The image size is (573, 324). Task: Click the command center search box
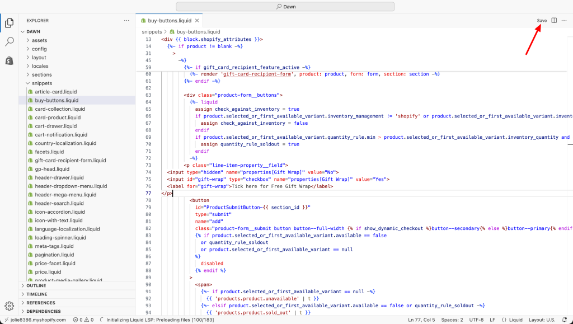[x=285, y=7]
